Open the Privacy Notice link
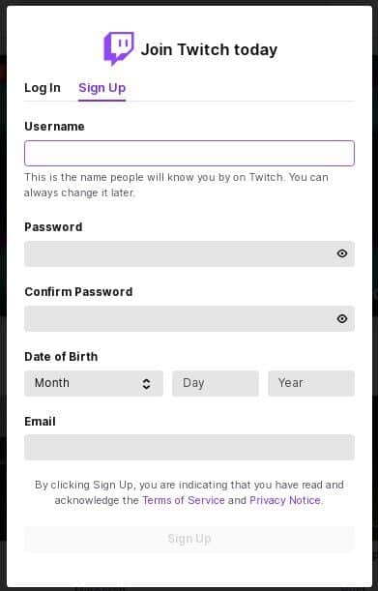The width and height of the screenshot is (378, 591). [x=285, y=500]
